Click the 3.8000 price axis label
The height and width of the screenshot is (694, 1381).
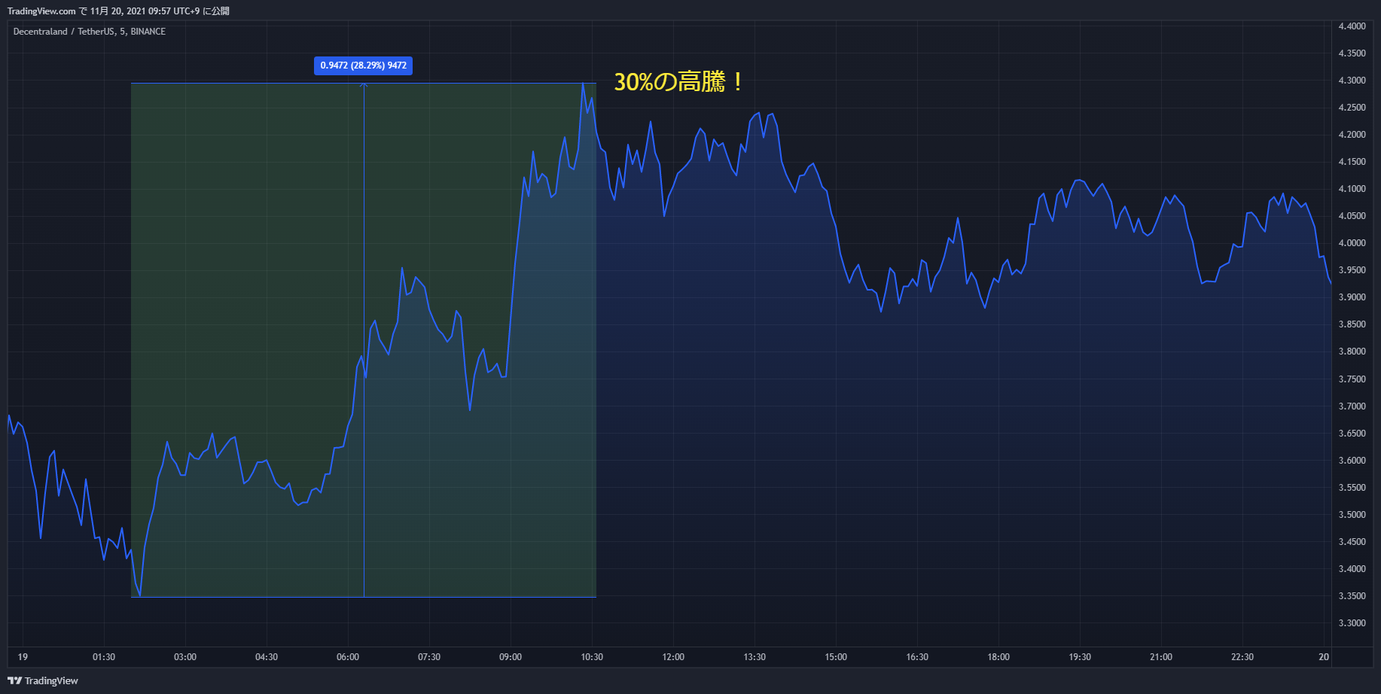coord(1352,352)
